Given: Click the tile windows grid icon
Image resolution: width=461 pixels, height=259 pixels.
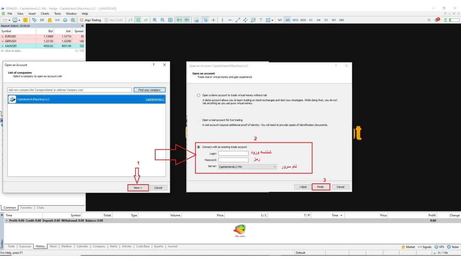Looking at the screenshot, I should pos(171,20).
